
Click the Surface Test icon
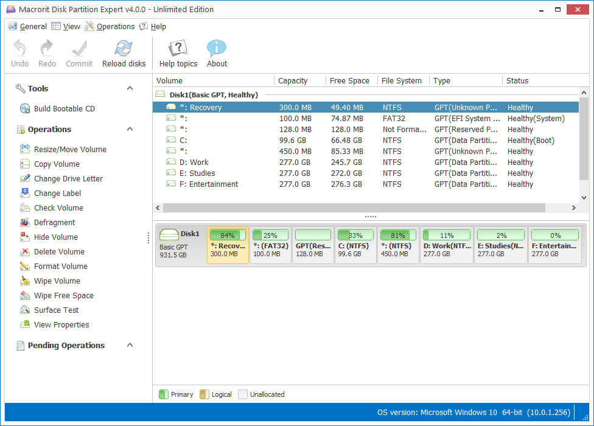pyautogui.click(x=25, y=310)
